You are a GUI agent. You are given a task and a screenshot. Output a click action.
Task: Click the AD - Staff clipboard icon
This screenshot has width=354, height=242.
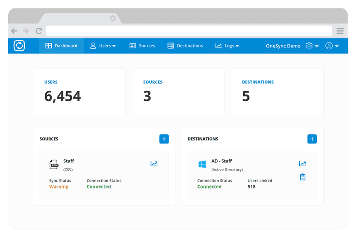coord(302,177)
